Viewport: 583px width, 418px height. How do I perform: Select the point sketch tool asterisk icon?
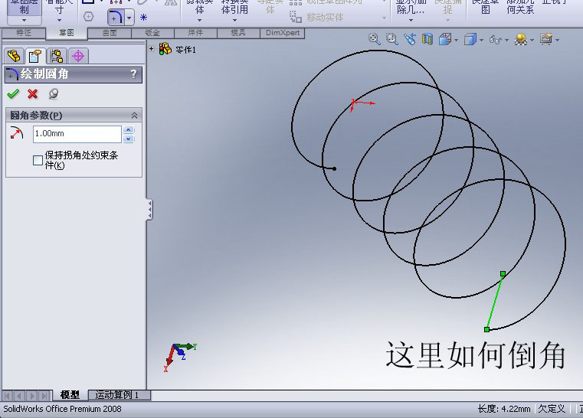(143, 18)
